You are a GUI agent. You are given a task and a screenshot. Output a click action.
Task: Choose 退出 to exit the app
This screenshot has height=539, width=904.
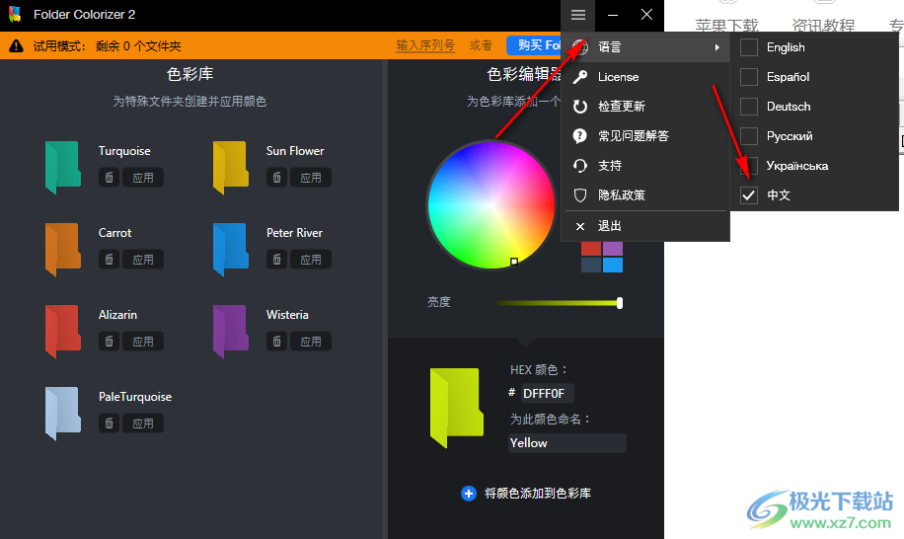tap(645, 226)
